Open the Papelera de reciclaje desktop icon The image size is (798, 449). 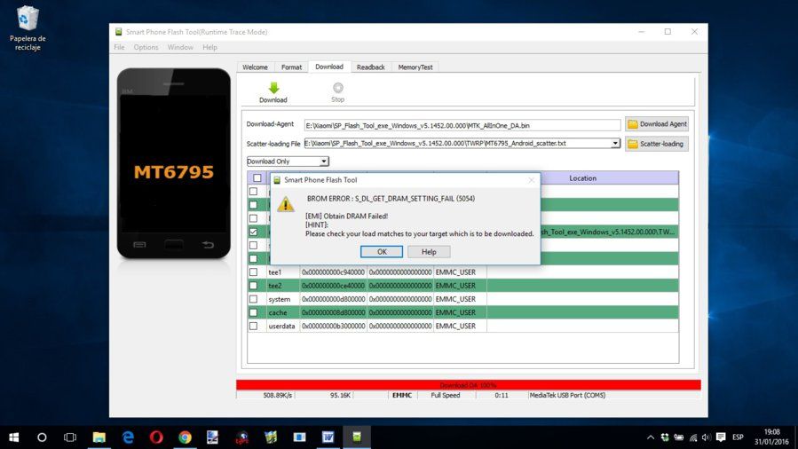pos(28,28)
